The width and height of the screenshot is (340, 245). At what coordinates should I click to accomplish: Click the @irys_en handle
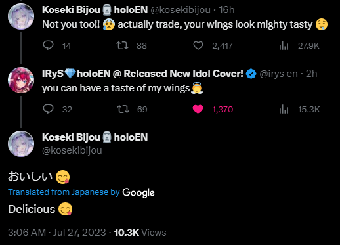[x=278, y=74]
